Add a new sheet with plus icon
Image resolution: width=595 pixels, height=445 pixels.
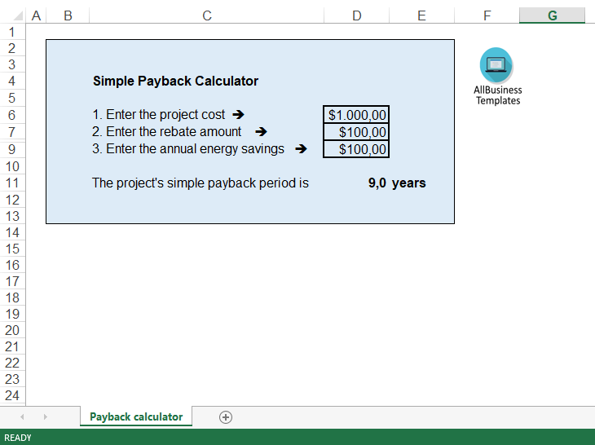pos(226,417)
